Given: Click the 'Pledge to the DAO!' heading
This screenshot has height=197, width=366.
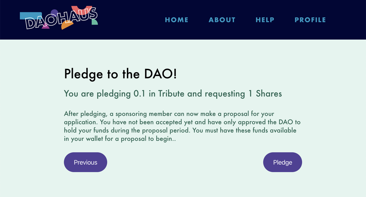Looking at the screenshot, I should click(x=120, y=74).
